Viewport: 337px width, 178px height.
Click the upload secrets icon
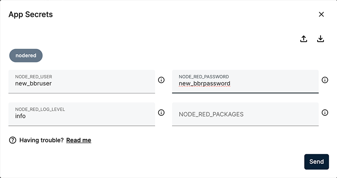click(304, 39)
